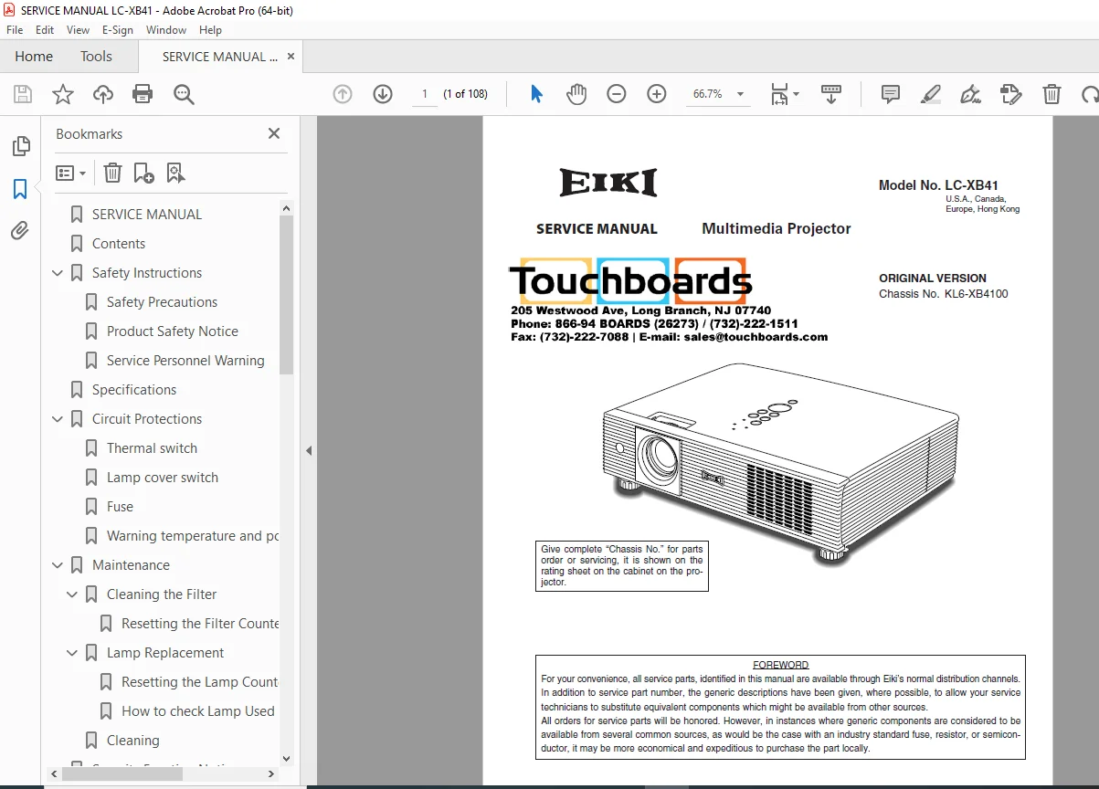Open the How to check Lamp Used bookmark

coord(198,711)
